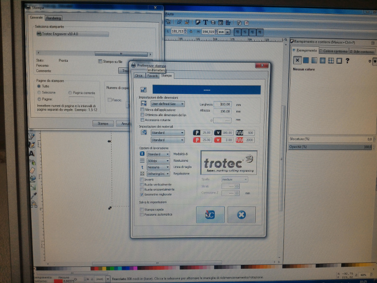Enable Stampa rapida checkbox
Image resolution: width=377 pixels, height=283 pixels.
pyautogui.click(x=142, y=210)
